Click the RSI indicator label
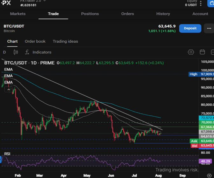This screenshot has width=214, height=178. tap(7, 154)
